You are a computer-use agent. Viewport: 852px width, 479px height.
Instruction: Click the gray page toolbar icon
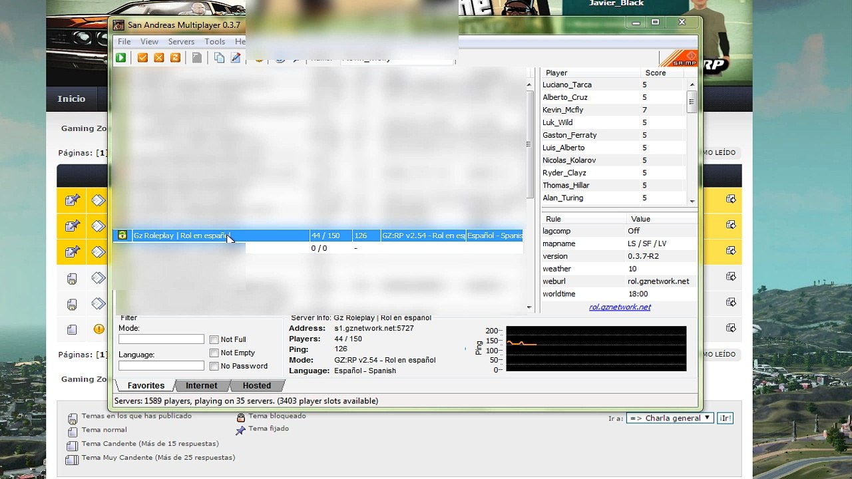pos(197,58)
